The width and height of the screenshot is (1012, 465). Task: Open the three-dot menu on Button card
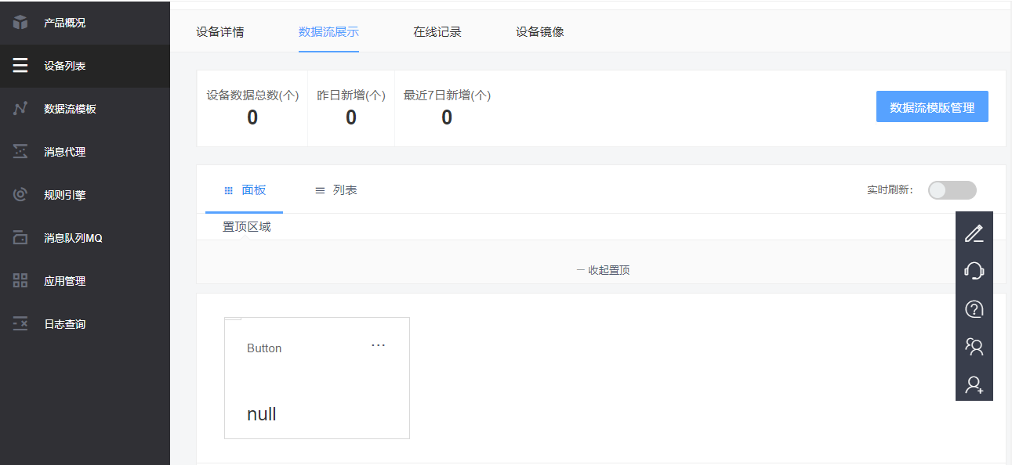coord(378,345)
